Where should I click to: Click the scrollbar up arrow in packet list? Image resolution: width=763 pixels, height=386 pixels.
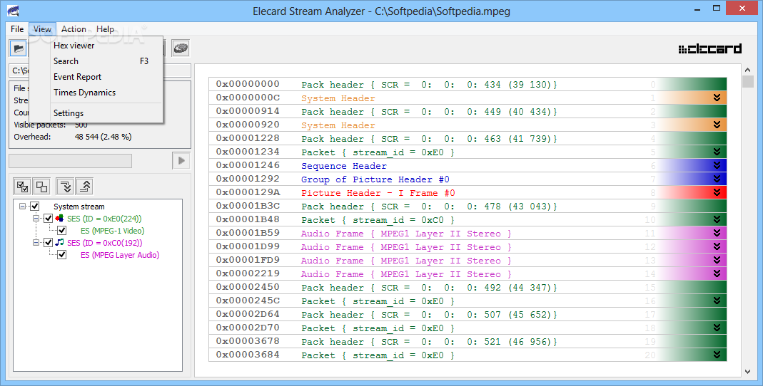pyautogui.click(x=748, y=70)
